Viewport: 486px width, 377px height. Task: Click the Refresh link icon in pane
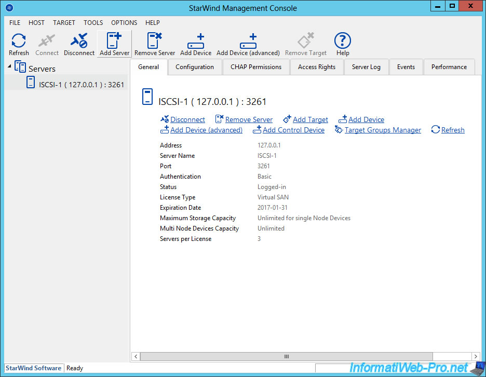point(436,130)
